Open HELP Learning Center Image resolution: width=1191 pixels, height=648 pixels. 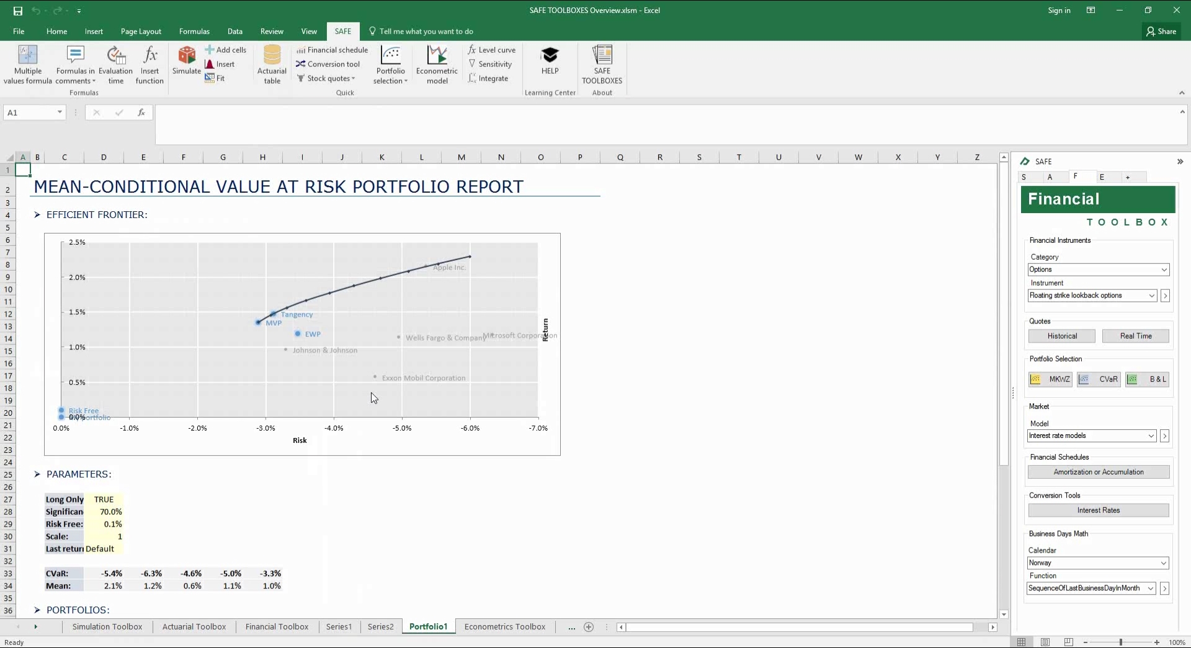(550, 61)
